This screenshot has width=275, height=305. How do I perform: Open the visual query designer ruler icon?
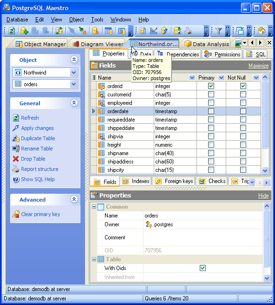coord(153,31)
